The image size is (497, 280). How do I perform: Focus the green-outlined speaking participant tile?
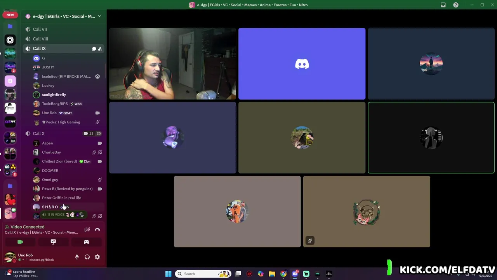point(431,138)
